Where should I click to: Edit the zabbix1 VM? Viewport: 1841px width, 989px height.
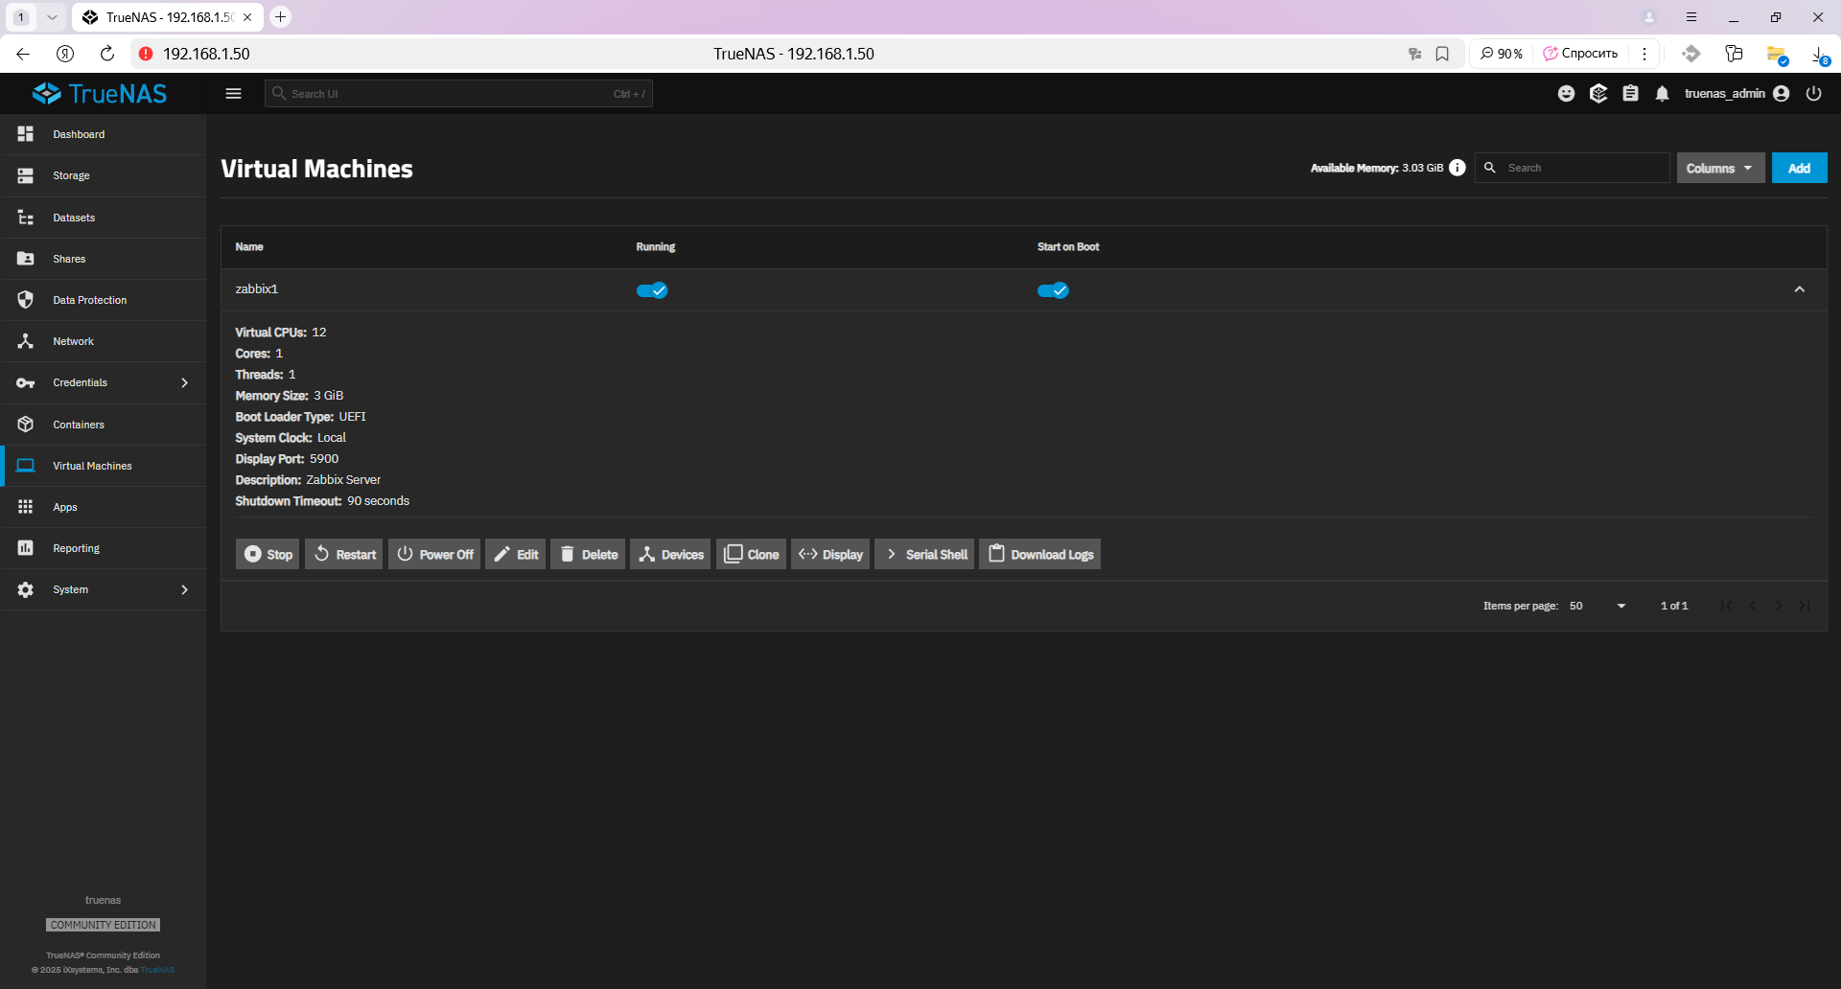(516, 554)
